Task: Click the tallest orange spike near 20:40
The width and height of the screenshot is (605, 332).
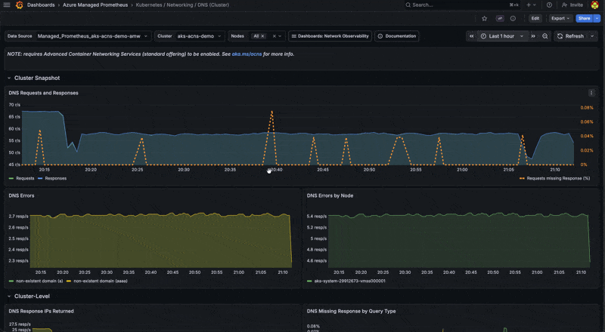Action: (271, 112)
